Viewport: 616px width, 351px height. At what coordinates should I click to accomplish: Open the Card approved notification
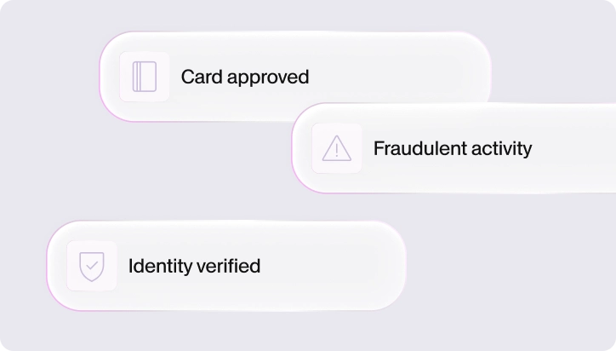pos(294,77)
